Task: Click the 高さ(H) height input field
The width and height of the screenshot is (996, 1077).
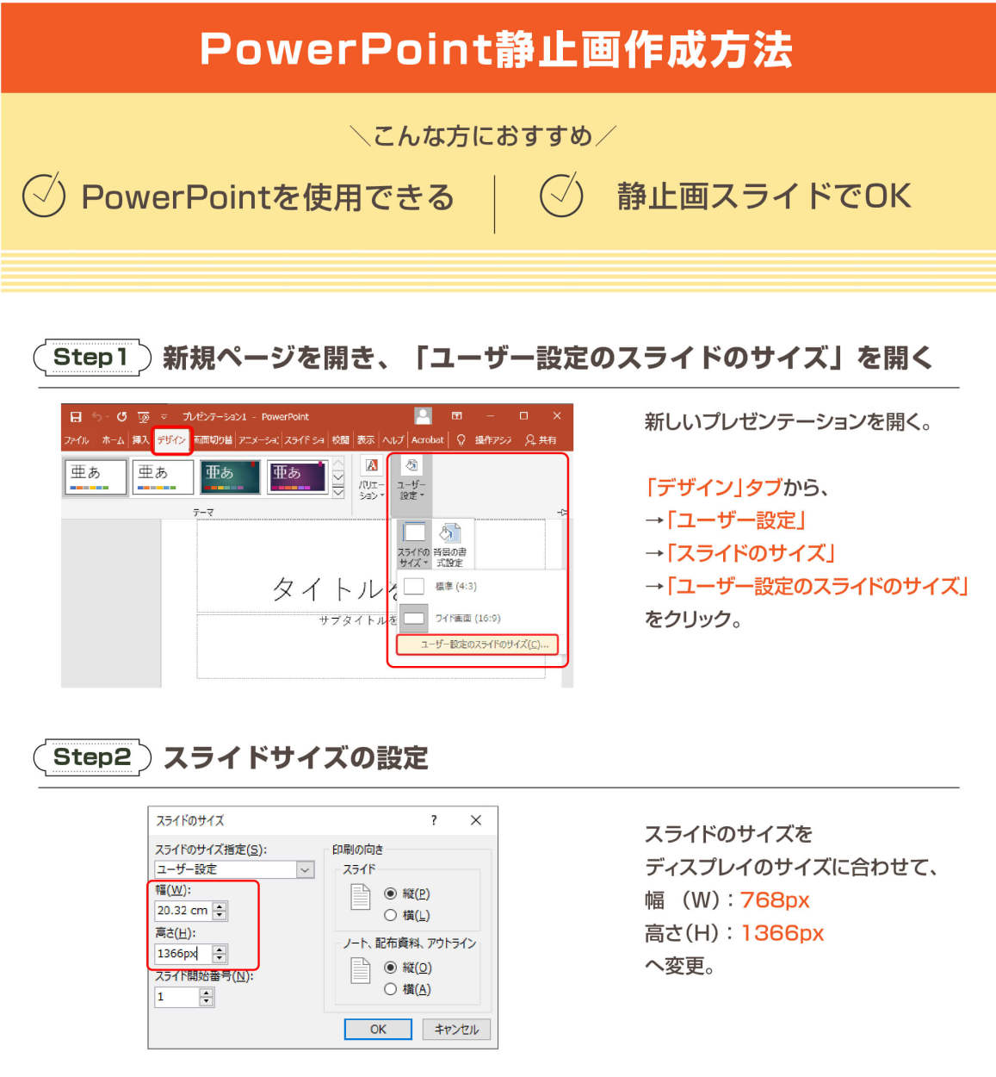Action: click(x=183, y=954)
